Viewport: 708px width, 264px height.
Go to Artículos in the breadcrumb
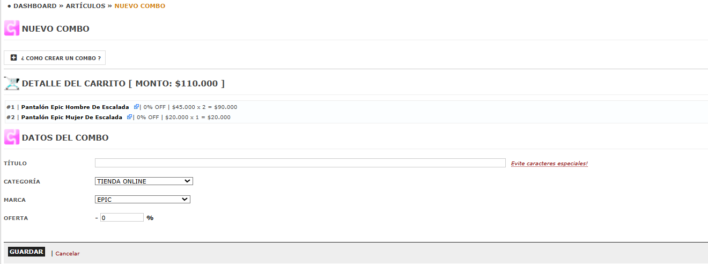coord(85,6)
